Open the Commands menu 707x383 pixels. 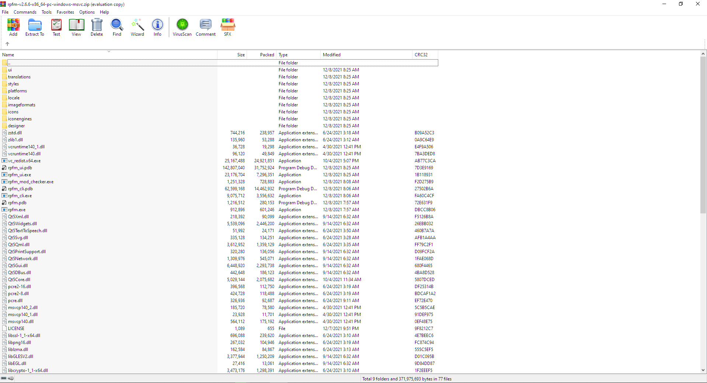coord(25,12)
